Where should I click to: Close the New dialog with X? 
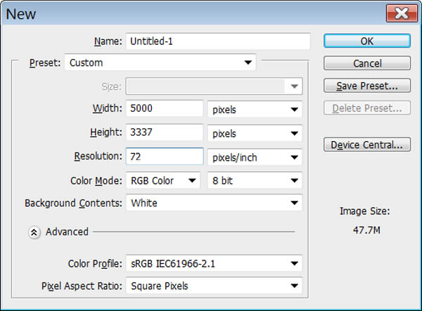[x=402, y=13]
